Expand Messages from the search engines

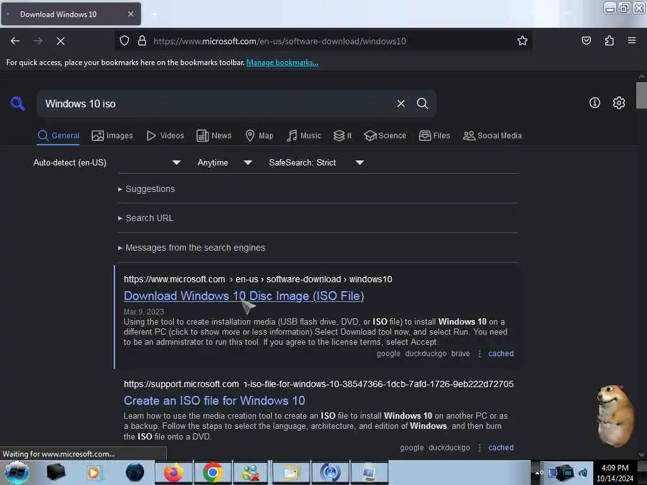point(195,248)
